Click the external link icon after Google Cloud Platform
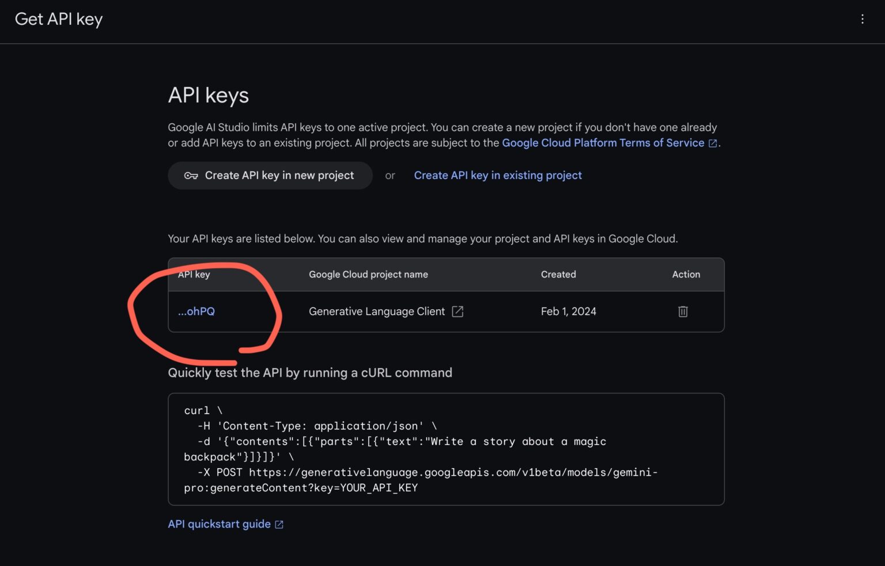Screen dimensions: 885x566 point(713,143)
